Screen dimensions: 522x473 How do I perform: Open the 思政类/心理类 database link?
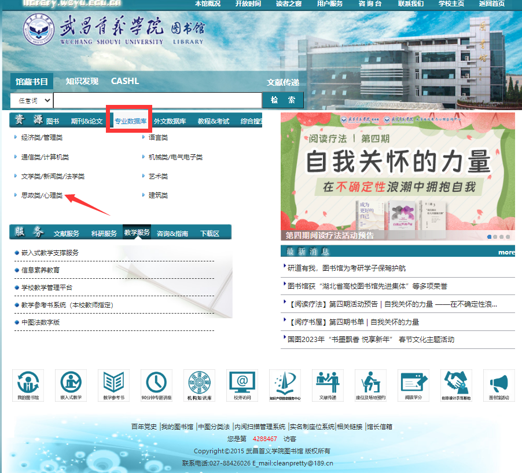point(42,196)
